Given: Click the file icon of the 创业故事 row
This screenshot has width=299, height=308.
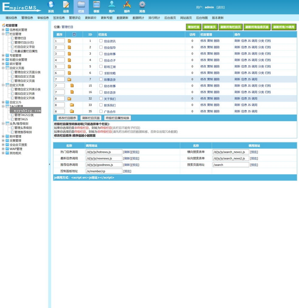Looking at the screenshot, I should click(x=69, y=54).
